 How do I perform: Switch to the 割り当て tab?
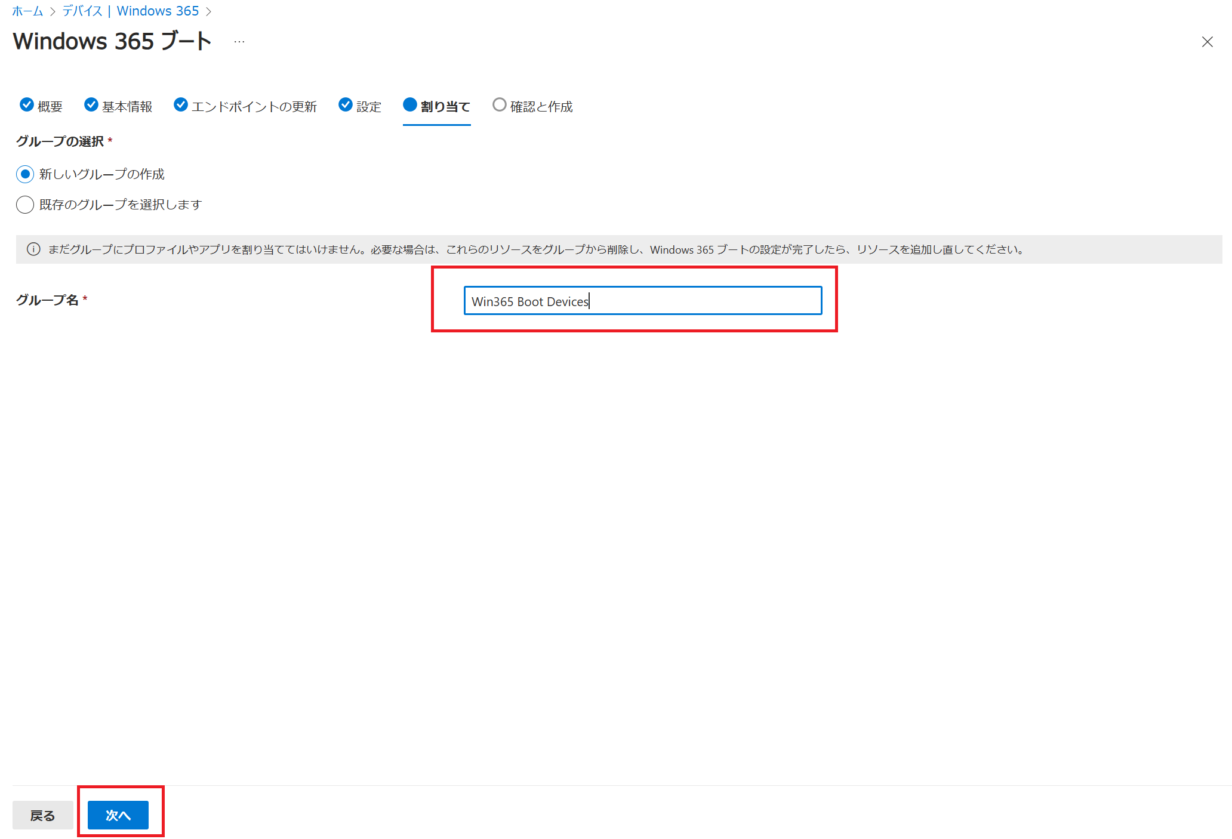[x=445, y=107]
